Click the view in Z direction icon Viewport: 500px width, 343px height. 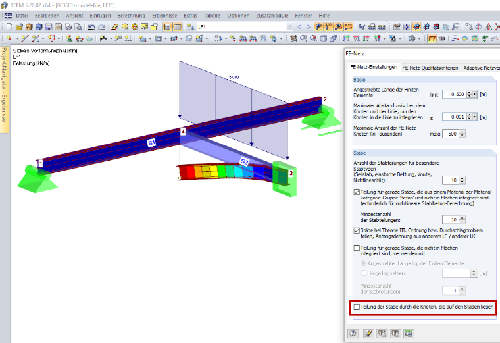pos(366,39)
